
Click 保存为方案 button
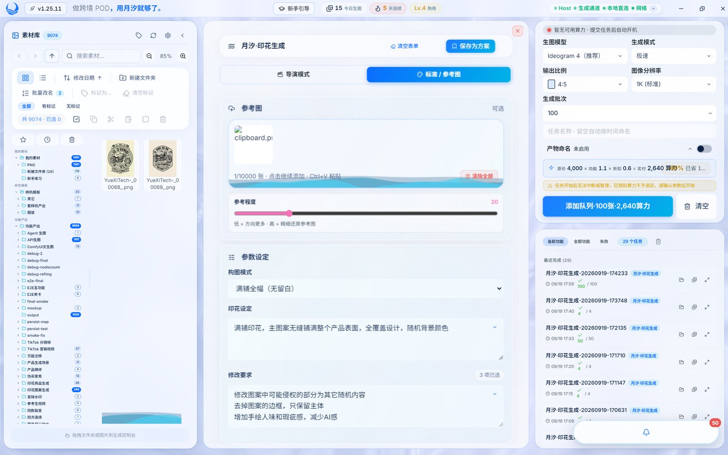coord(470,46)
